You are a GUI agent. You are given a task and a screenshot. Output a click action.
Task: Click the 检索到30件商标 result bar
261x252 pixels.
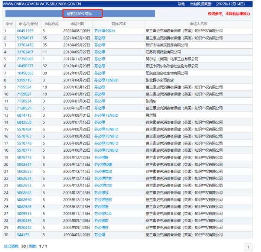pyautogui.click(x=80, y=14)
